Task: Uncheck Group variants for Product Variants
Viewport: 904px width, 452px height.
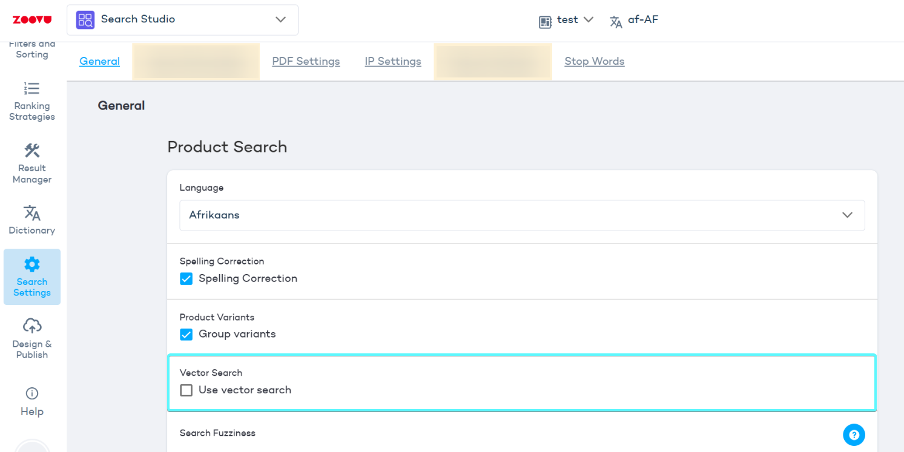Action: click(x=186, y=334)
